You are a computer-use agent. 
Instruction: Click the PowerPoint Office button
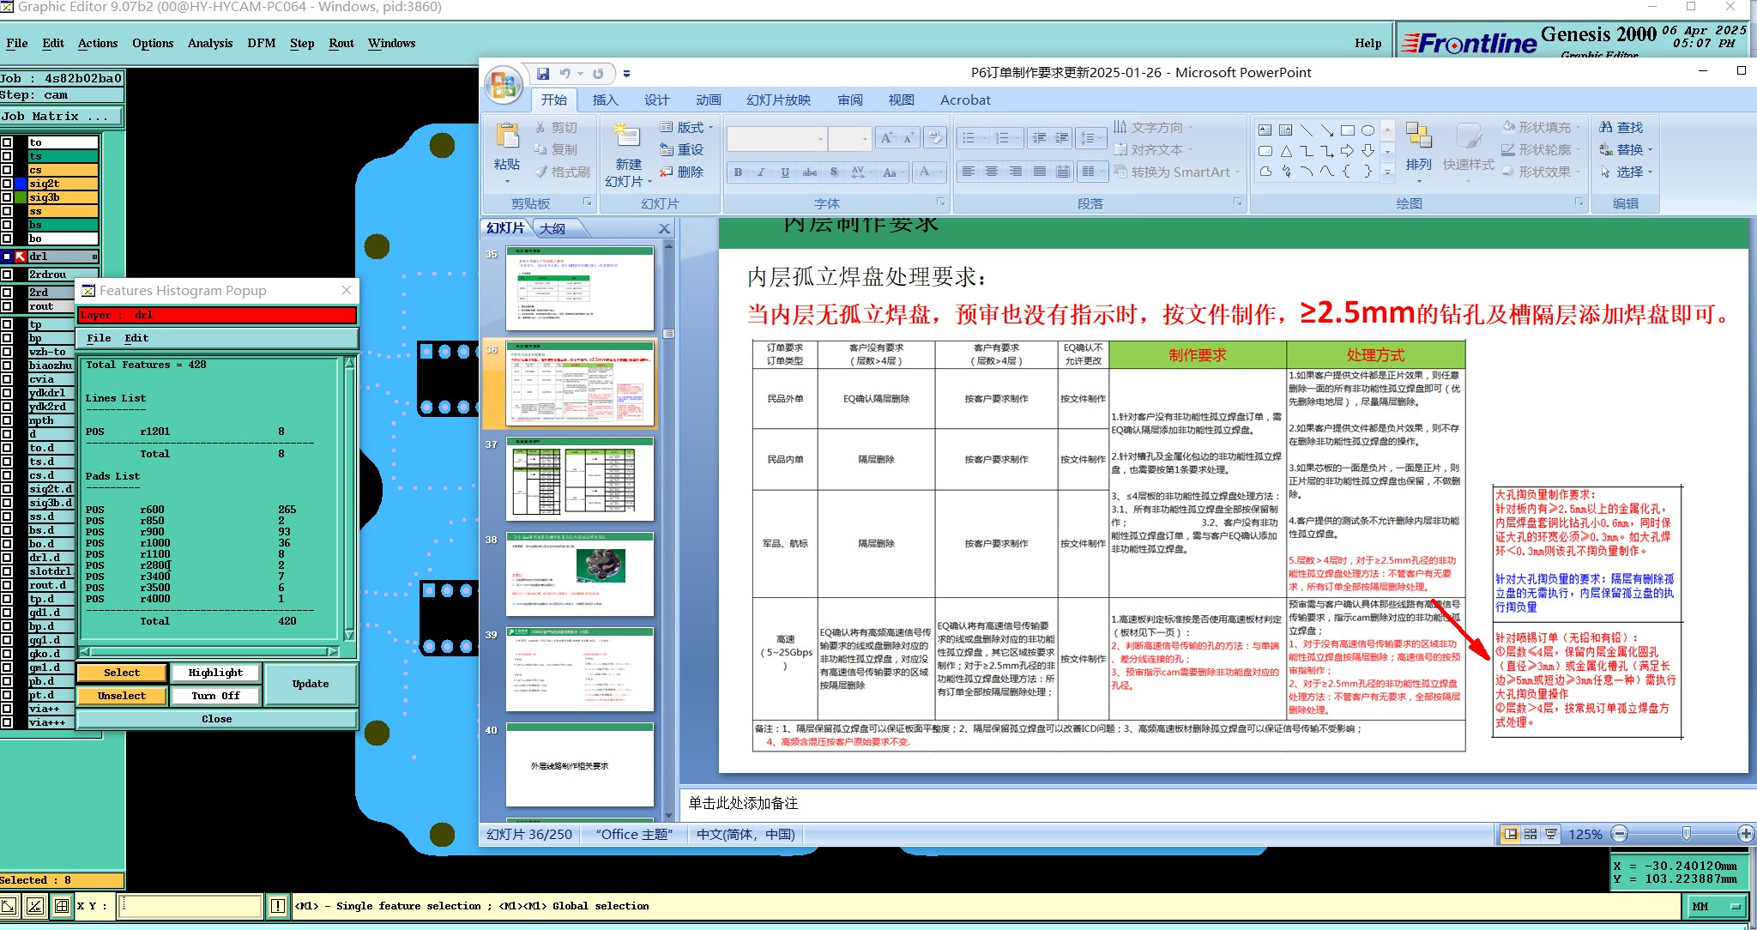coord(504,86)
